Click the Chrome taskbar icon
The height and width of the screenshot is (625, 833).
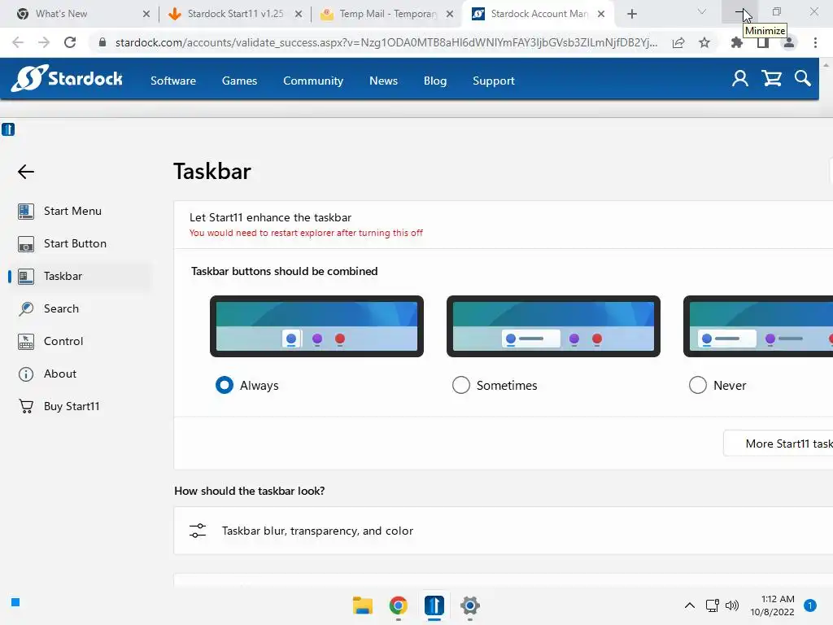click(398, 605)
